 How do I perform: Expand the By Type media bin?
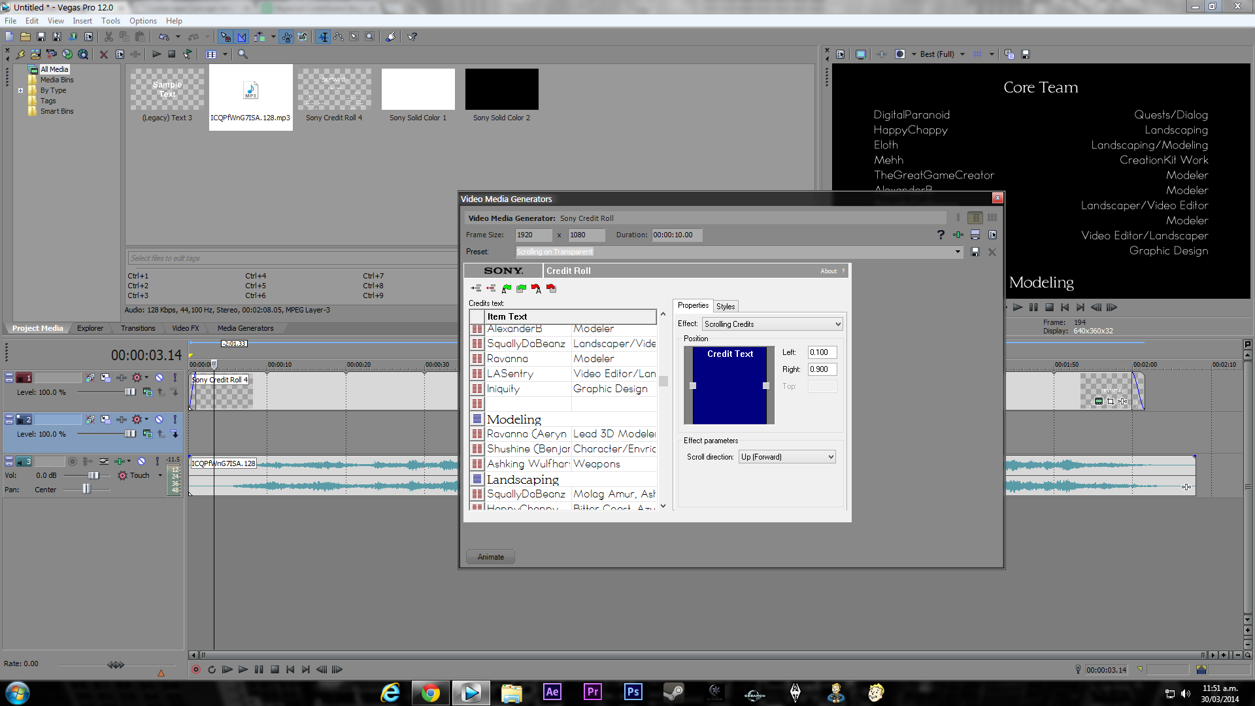click(21, 90)
